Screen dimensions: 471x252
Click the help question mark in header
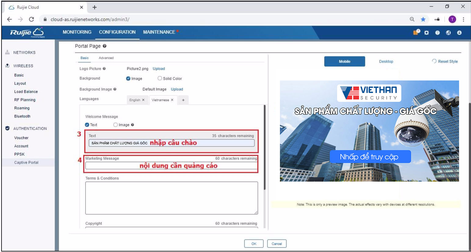437,33
